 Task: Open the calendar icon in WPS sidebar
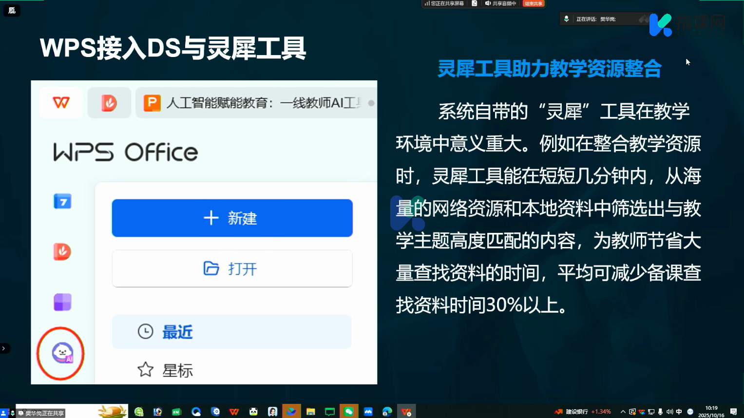coord(62,201)
